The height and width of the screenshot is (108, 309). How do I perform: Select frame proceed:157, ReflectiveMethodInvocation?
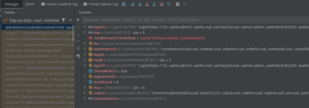38,68
